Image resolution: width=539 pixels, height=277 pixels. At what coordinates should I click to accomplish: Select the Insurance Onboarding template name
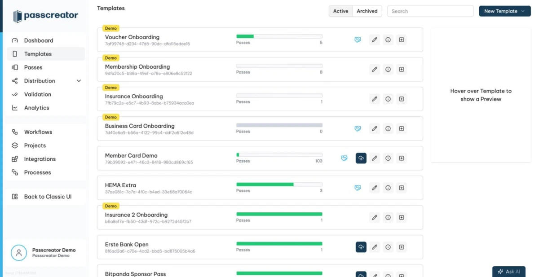click(x=134, y=97)
